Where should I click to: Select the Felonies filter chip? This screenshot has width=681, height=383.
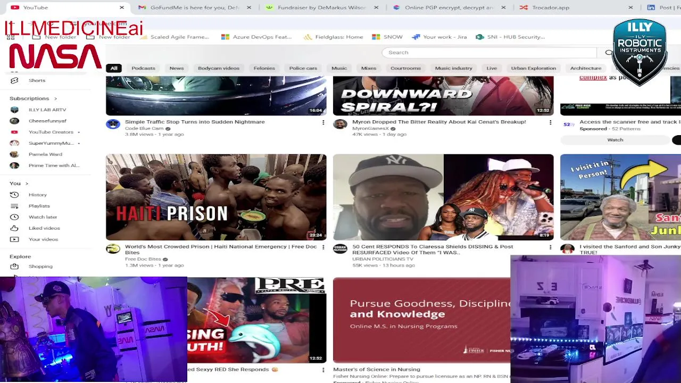click(x=264, y=68)
